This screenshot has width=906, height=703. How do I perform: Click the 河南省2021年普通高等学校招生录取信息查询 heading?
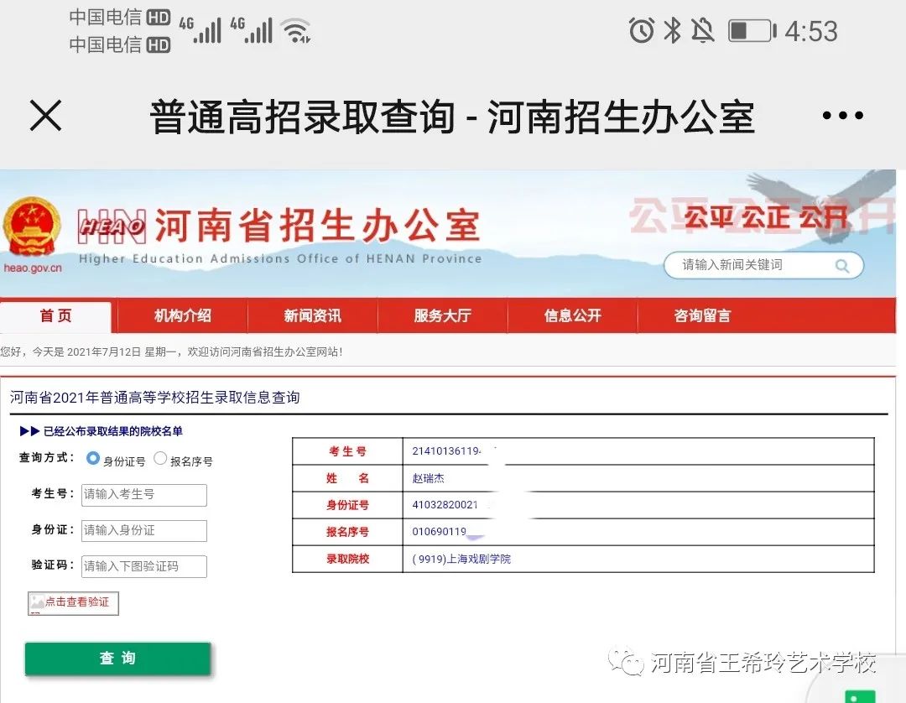[155, 398]
